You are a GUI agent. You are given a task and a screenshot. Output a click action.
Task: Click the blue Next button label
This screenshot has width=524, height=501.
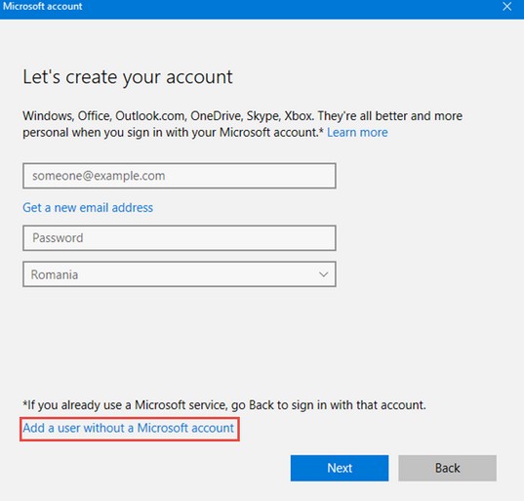(340, 468)
